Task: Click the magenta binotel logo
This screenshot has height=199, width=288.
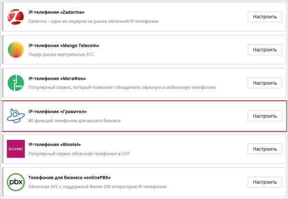Action: (16, 149)
